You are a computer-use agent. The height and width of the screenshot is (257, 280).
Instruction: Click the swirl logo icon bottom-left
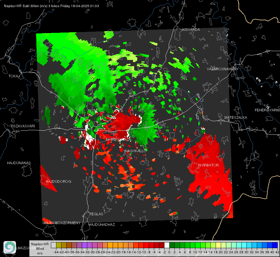click(x=10, y=247)
